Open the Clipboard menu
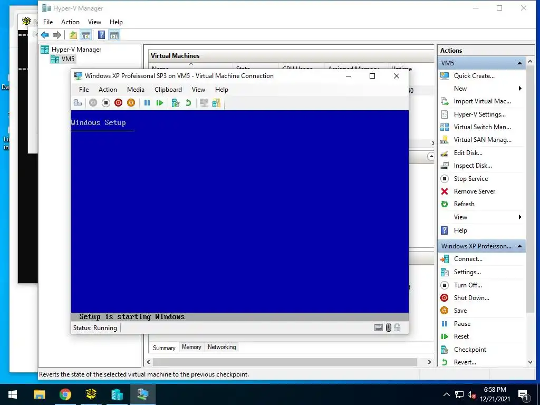The height and width of the screenshot is (405, 540). click(x=168, y=90)
